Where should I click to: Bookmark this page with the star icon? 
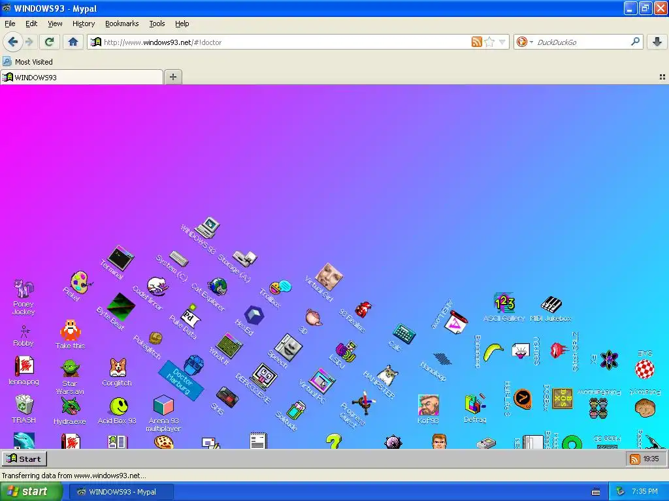click(489, 42)
